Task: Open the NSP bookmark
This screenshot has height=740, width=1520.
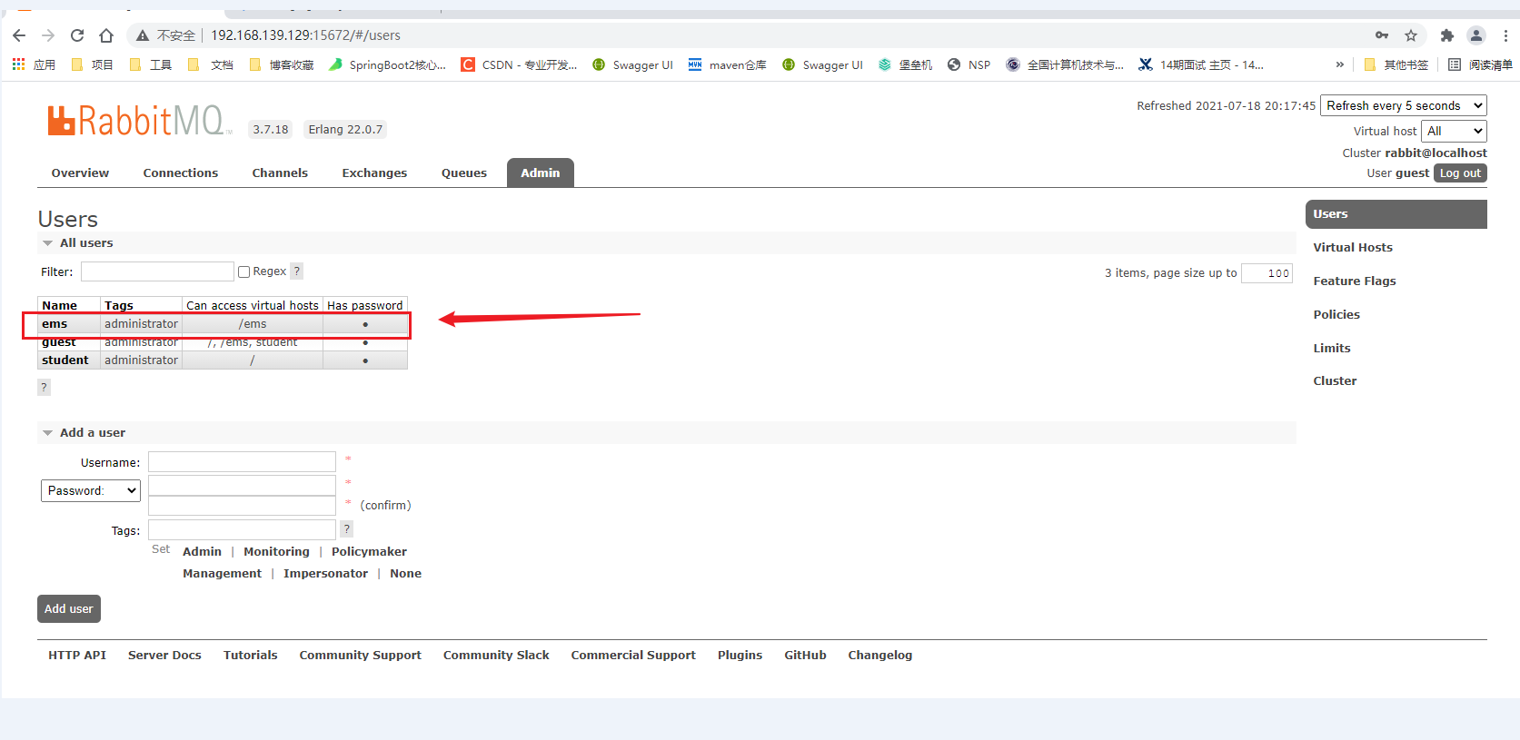Action: (x=969, y=64)
